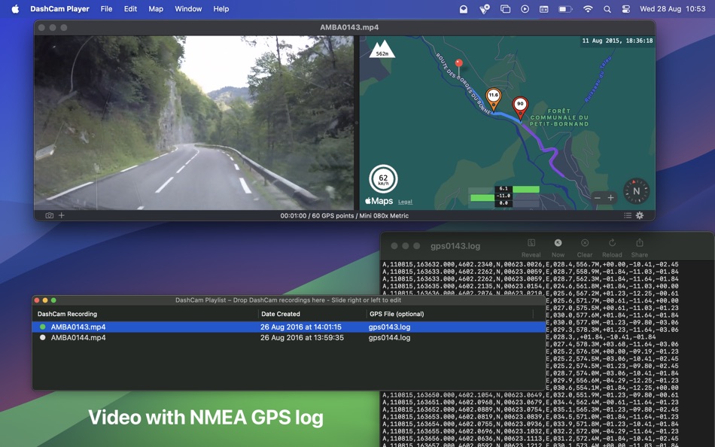
Task: Select the AMBA0144.mp4 playlist row
Action: coord(289,338)
